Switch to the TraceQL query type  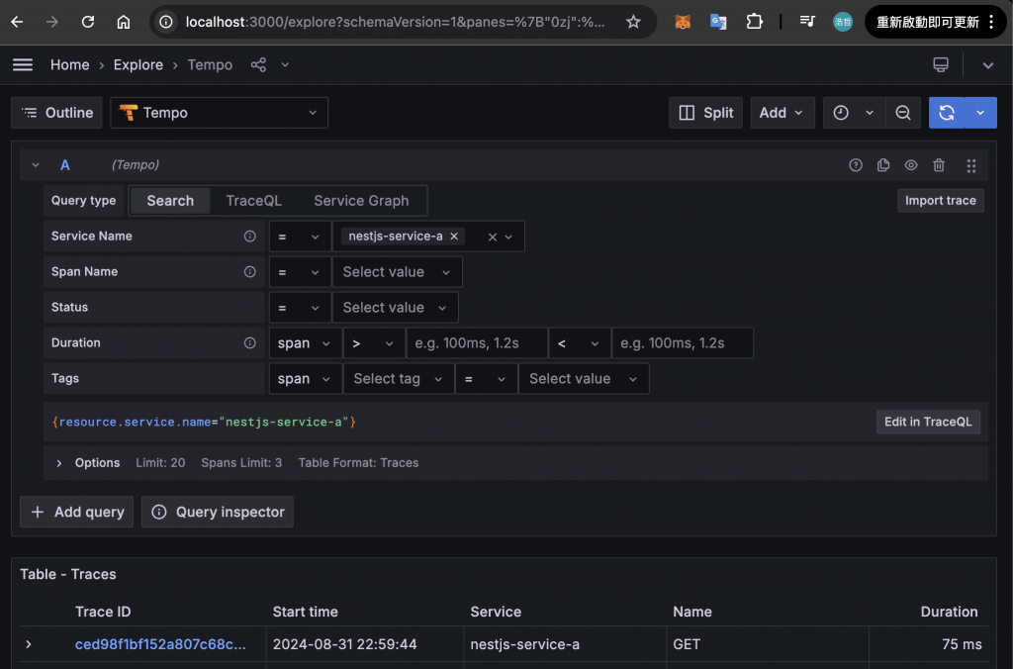pos(254,201)
